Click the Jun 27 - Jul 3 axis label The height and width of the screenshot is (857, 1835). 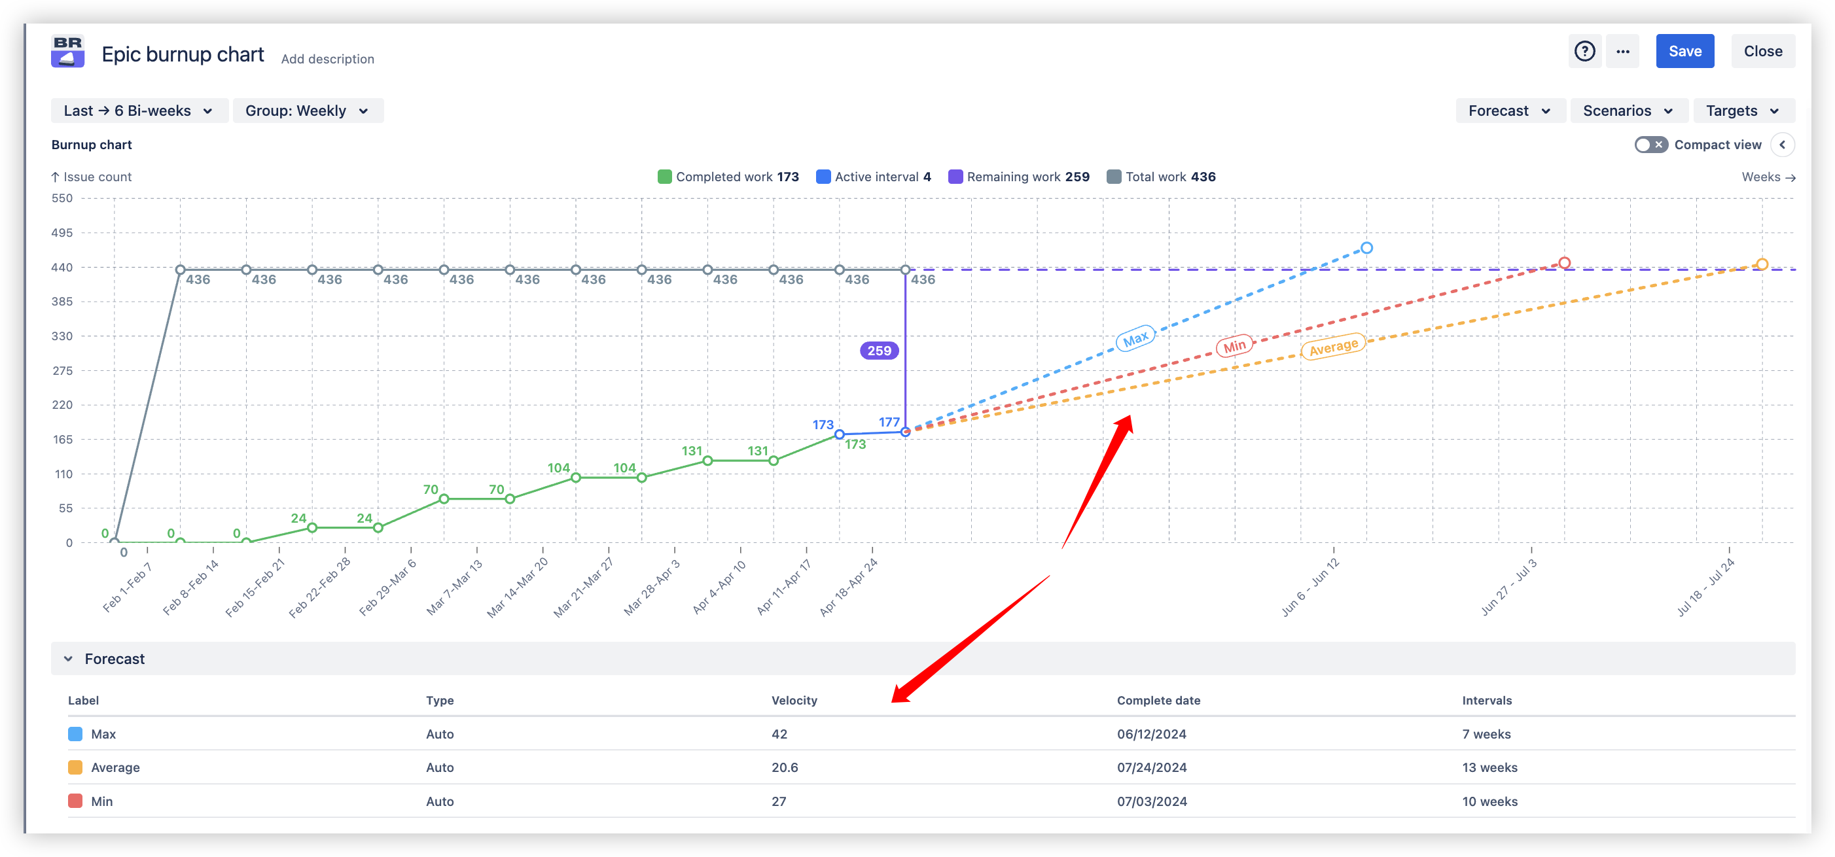click(1508, 587)
